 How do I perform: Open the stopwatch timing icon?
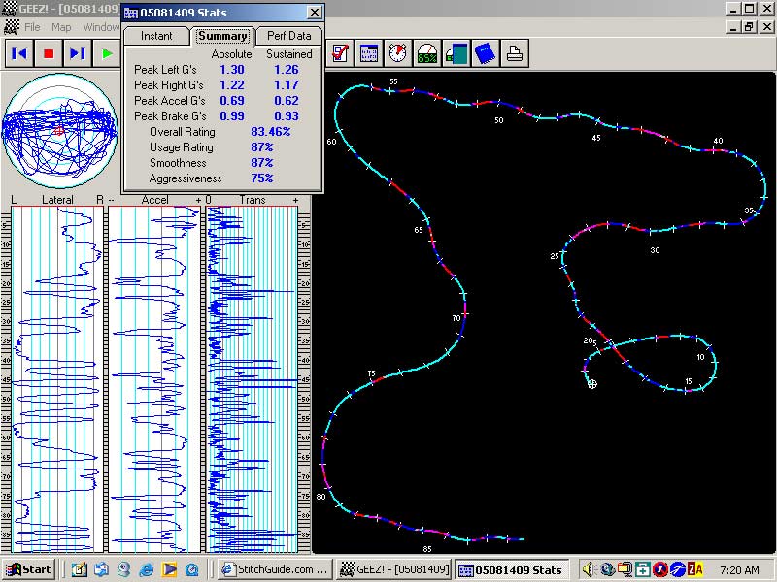pyautogui.click(x=398, y=53)
